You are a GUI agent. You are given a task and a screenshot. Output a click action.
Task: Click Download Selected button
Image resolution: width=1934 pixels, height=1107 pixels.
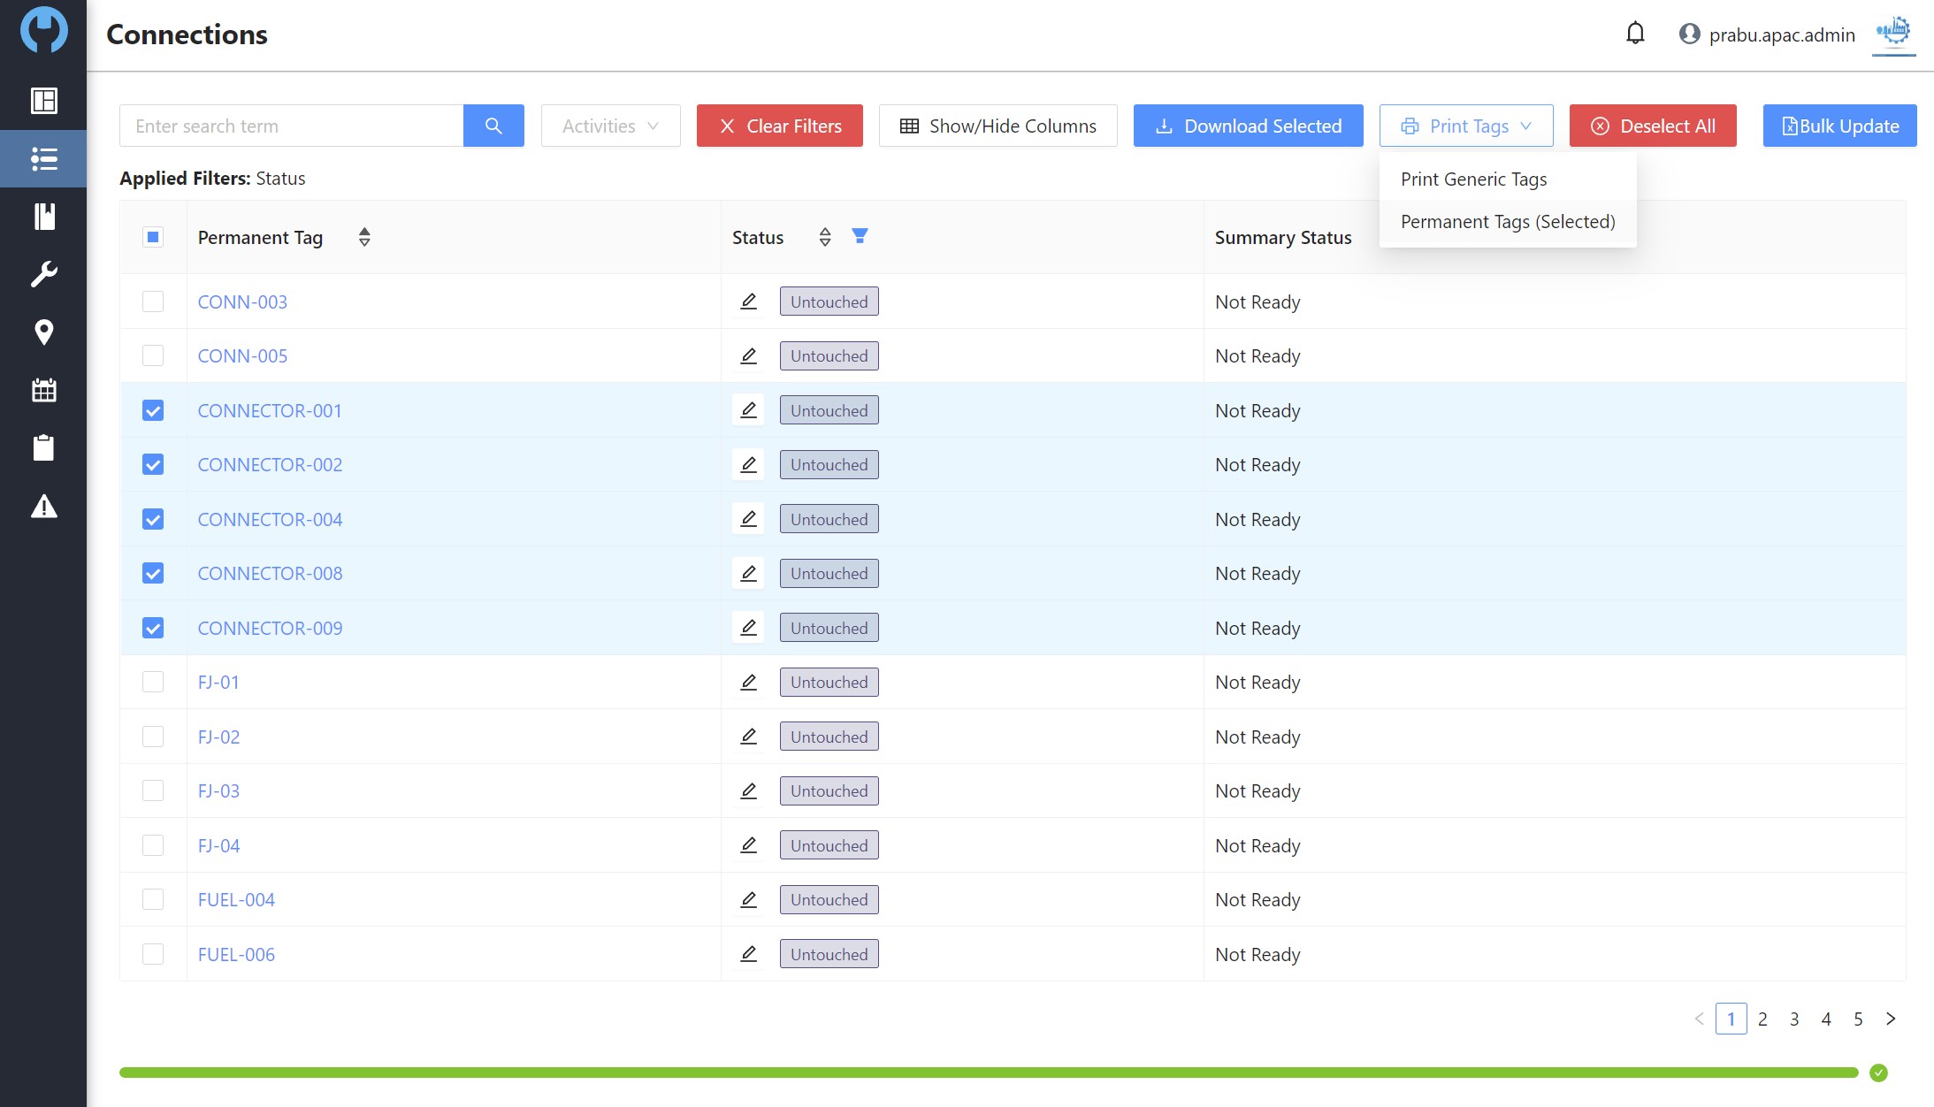(x=1248, y=126)
